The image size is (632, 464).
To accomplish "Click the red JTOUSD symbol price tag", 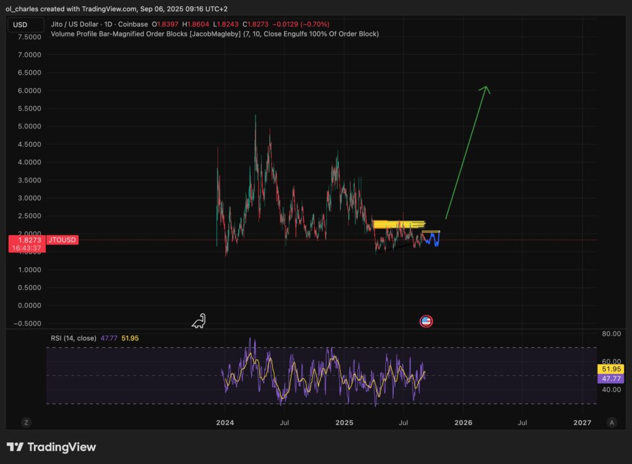I will (x=43, y=239).
